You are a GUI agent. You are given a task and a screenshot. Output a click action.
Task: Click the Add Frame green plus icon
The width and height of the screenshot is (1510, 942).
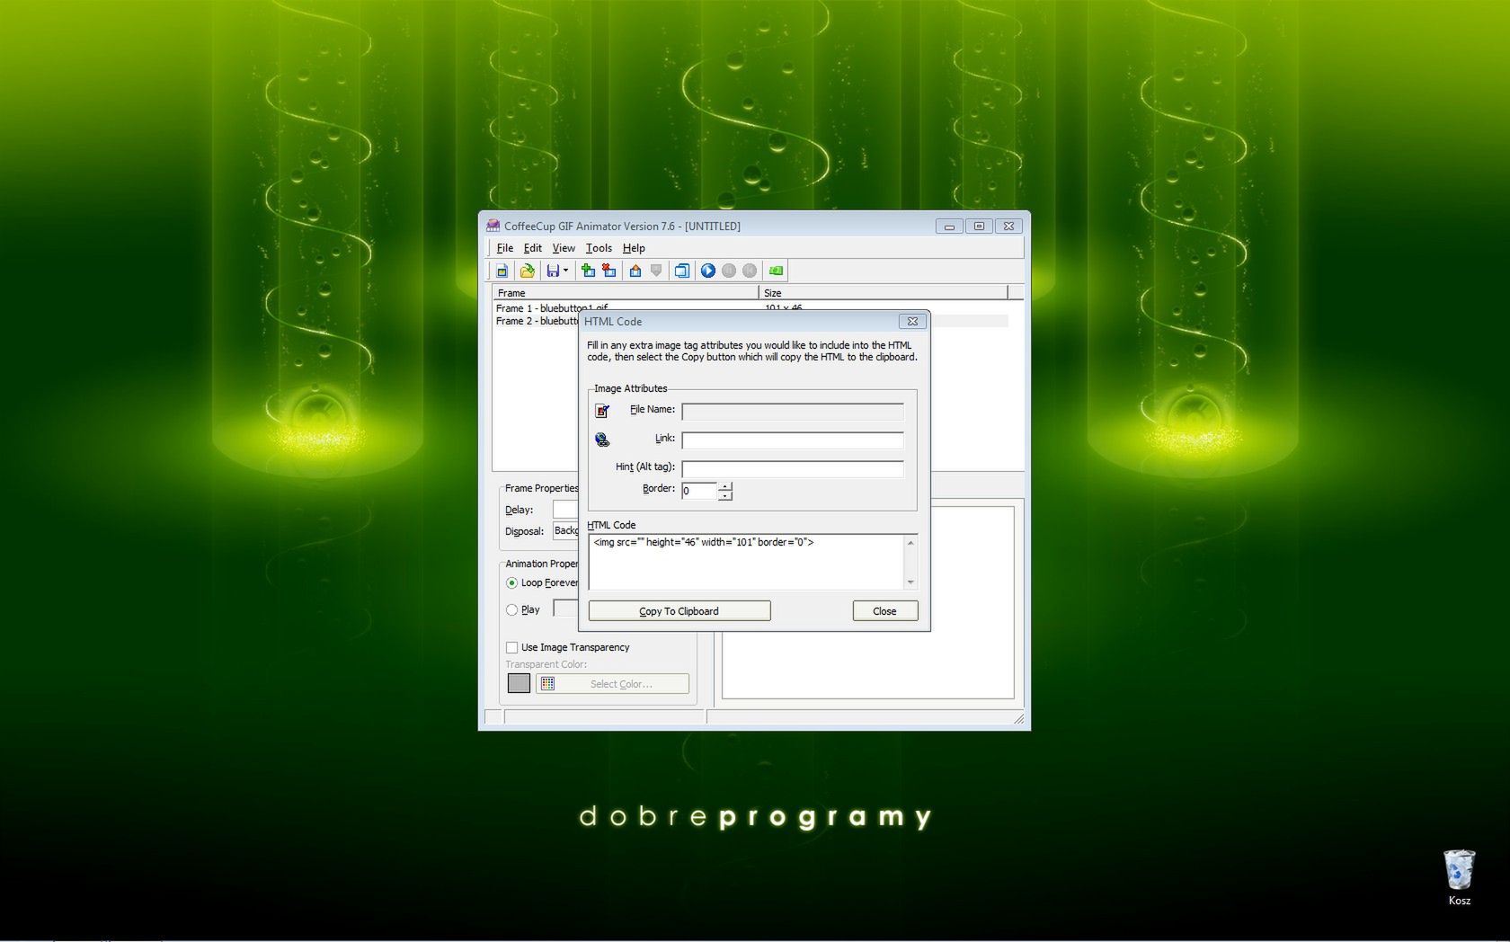click(589, 271)
